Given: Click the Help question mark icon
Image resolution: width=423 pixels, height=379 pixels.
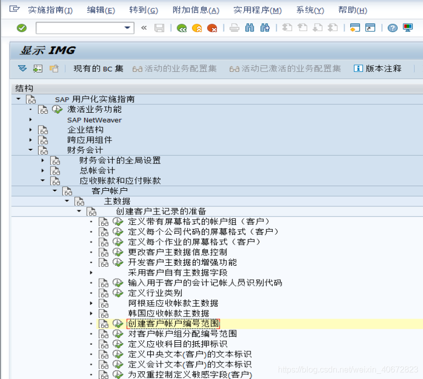Looking at the screenshot, I should [x=393, y=28].
